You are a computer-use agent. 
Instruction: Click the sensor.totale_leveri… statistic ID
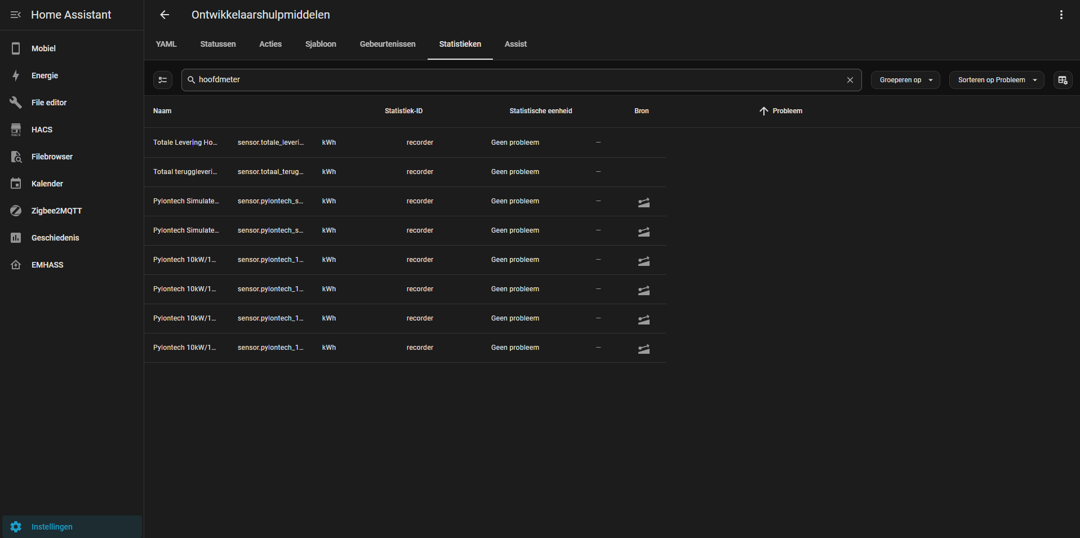(270, 143)
